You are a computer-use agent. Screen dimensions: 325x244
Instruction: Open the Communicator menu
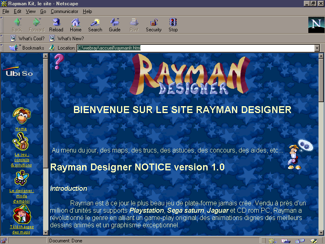64,11
